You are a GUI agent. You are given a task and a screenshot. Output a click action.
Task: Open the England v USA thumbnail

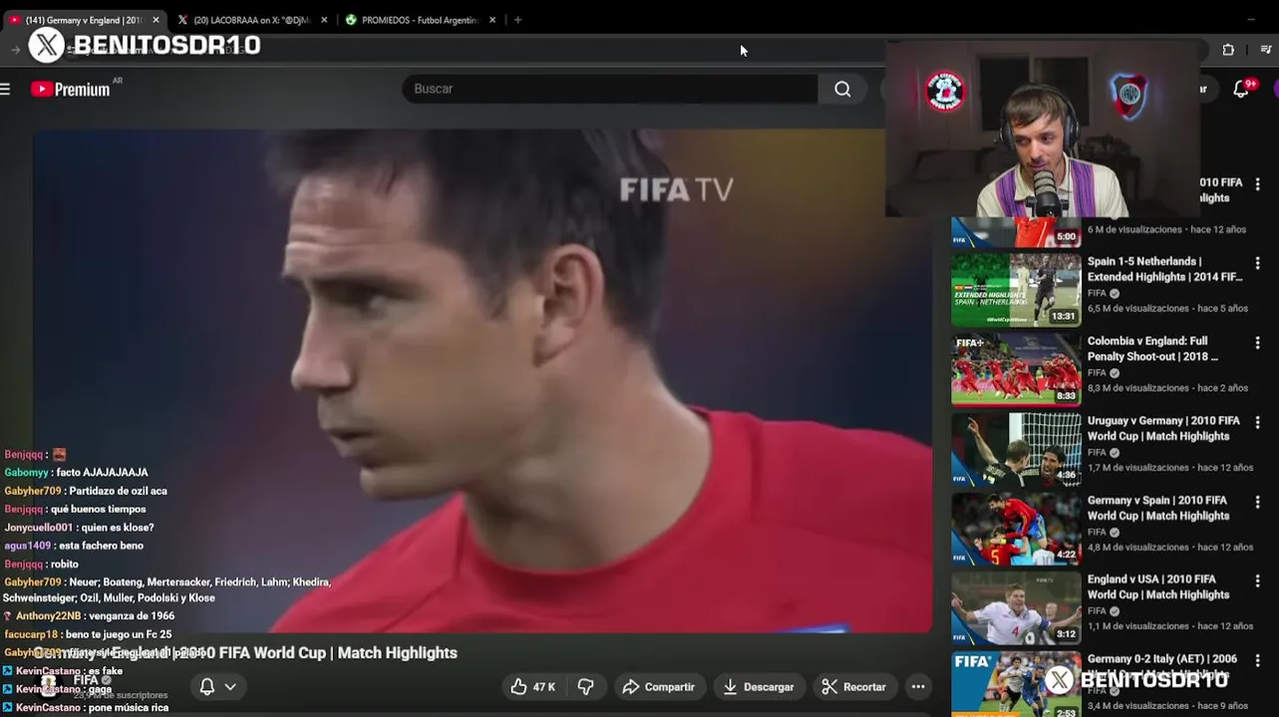pyautogui.click(x=1016, y=607)
